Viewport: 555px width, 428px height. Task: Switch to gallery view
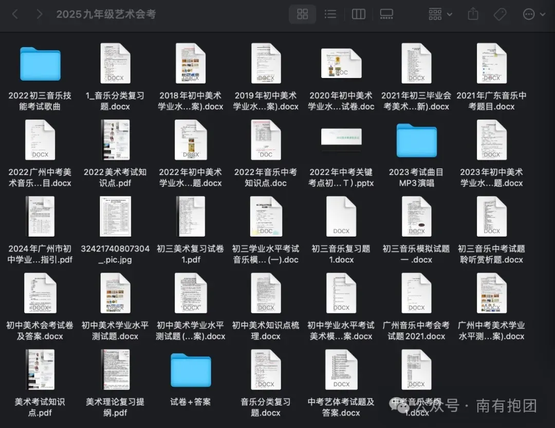click(386, 14)
